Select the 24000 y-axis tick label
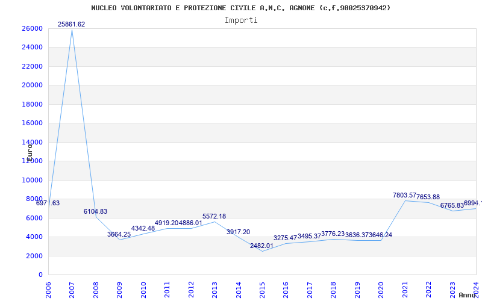This screenshot has height=301, width=482. [32, 48]
